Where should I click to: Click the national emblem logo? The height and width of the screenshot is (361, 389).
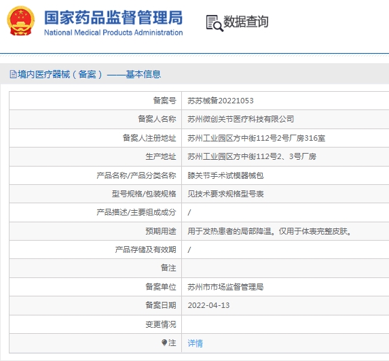point(20,21)
